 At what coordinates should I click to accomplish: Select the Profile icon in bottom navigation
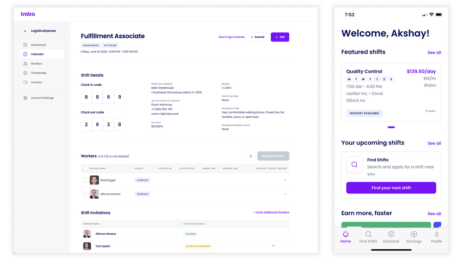click(436, 234)
